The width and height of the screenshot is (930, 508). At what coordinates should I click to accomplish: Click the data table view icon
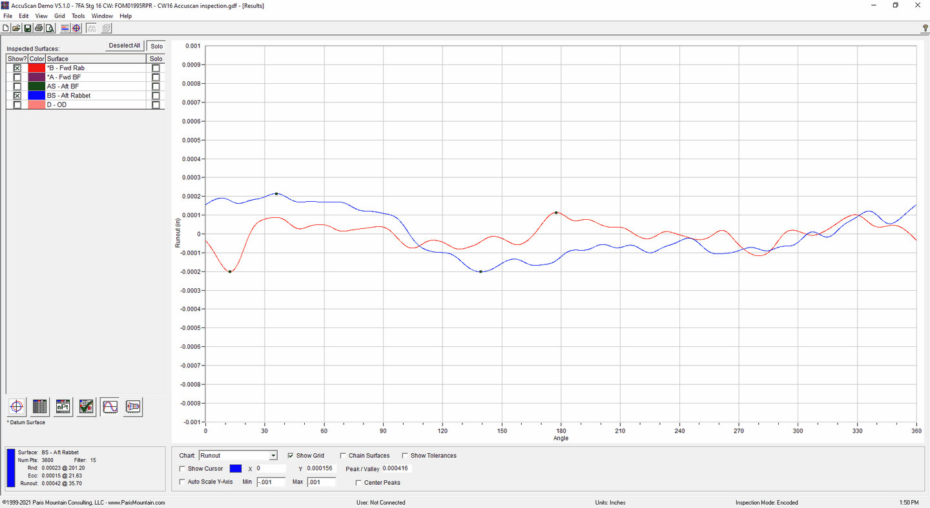pos(40,407)
